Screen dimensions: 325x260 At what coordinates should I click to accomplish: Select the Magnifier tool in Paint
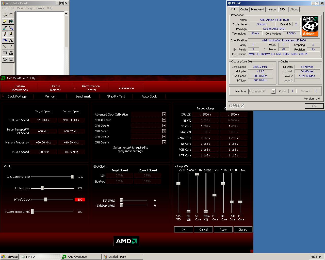pos(11,28)
